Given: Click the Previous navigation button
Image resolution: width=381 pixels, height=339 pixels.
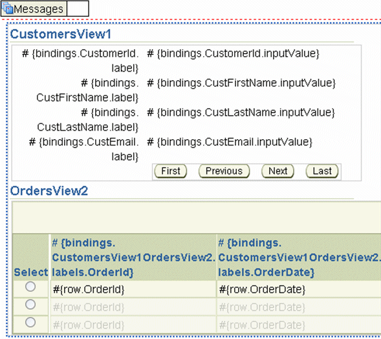Looking at the screenshot, I should tap(224, 171).
